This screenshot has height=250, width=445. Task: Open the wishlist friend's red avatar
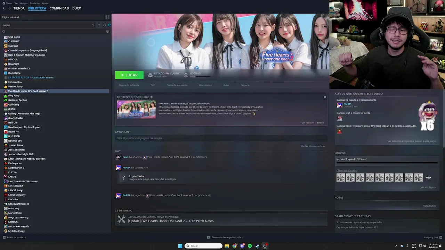(340, 131)
